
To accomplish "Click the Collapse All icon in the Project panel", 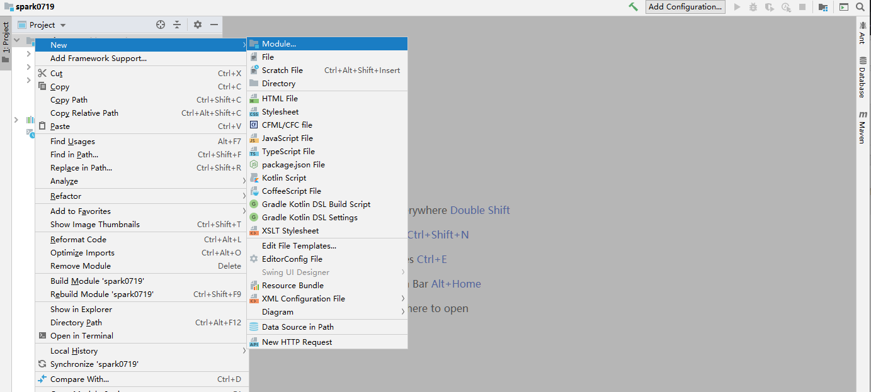I will coord(177,25).
